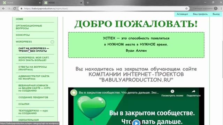Open HOME in the sidebar menu
The width and height of the screenshot is (223, 125).
20,19
